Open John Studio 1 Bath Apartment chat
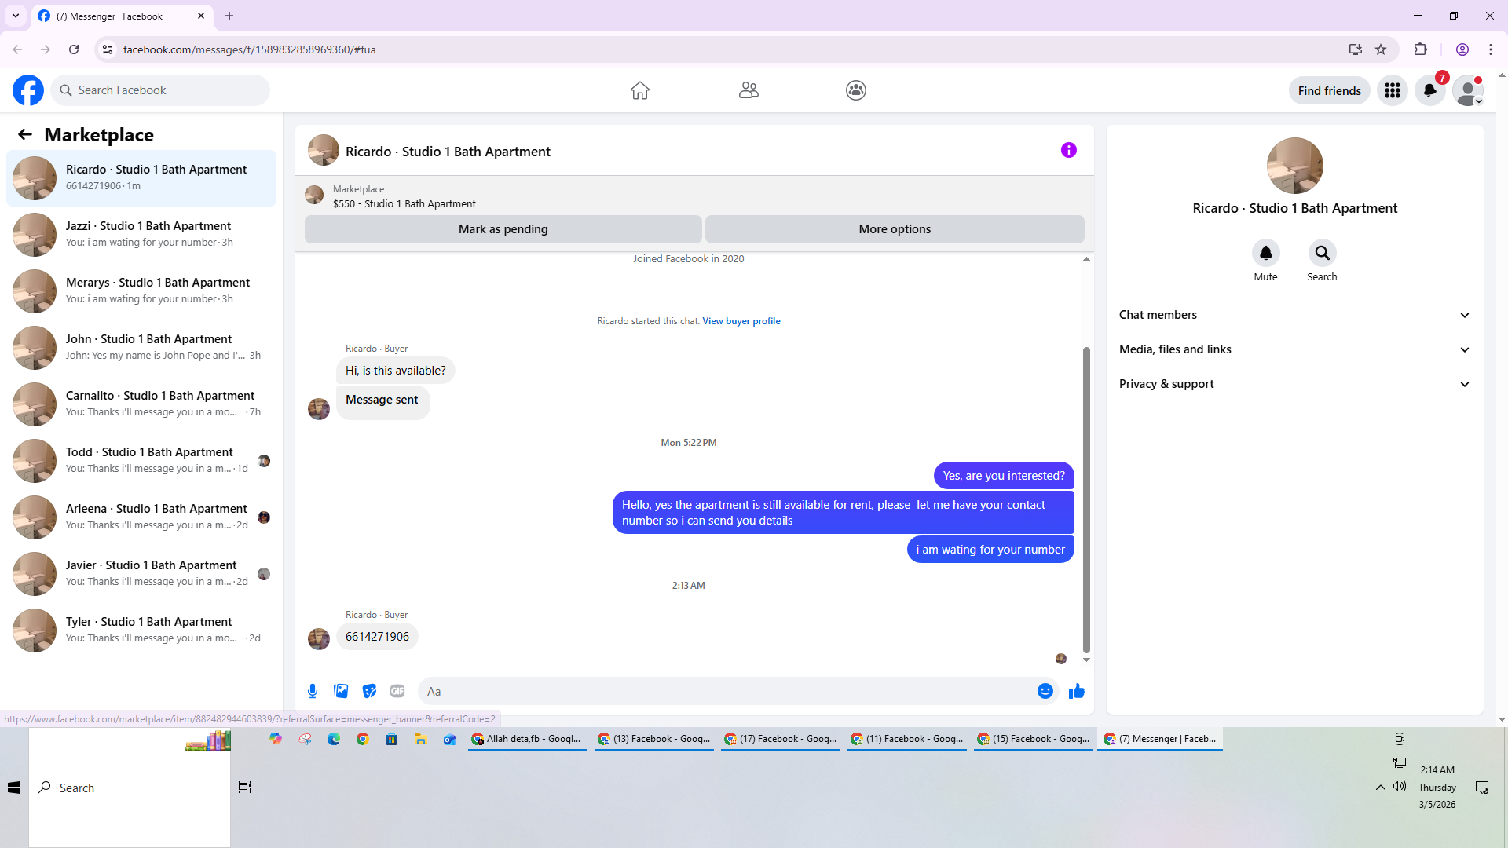Viewport: 1508px width, 848px height. pos(141,347)
